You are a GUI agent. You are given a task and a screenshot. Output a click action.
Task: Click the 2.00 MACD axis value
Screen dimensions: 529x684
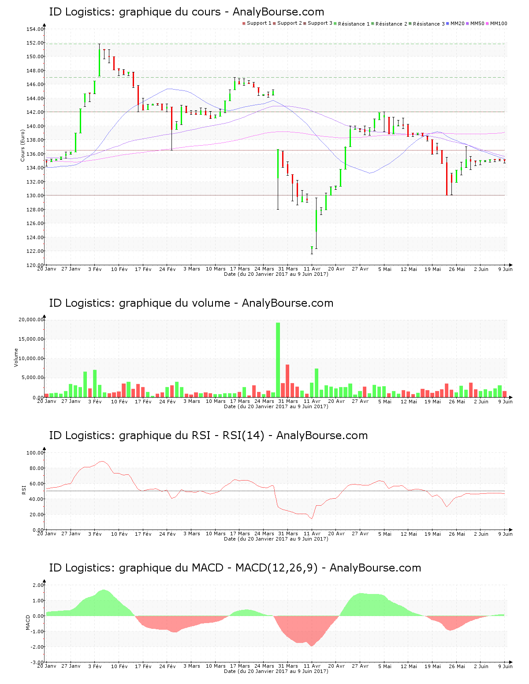click(x=38, y=585)
